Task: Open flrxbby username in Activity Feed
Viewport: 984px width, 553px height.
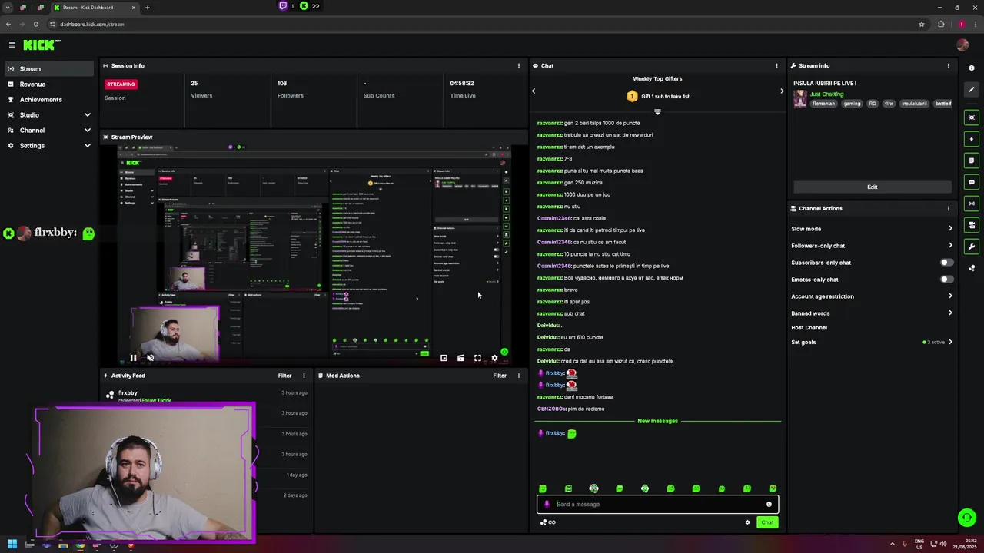Action: coord(128,393)
